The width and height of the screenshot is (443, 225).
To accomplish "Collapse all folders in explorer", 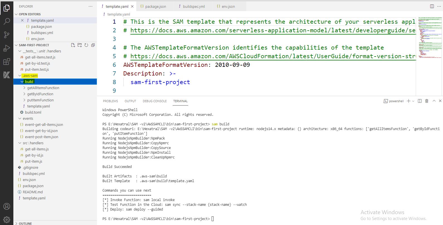I will point(93,45).
